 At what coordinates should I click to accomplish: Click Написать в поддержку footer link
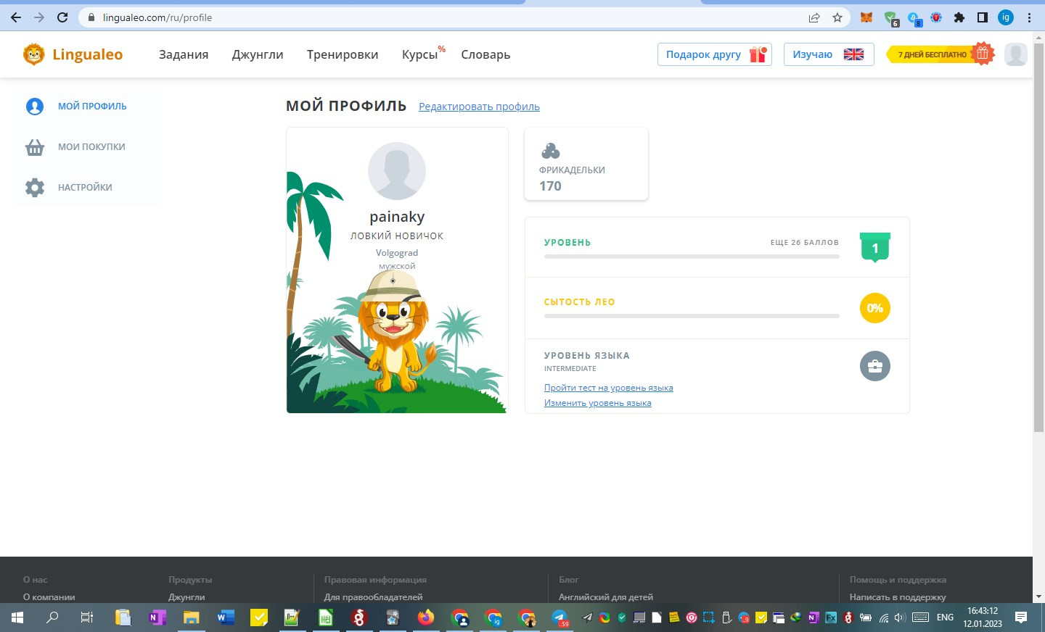click(x=898, y=597)
